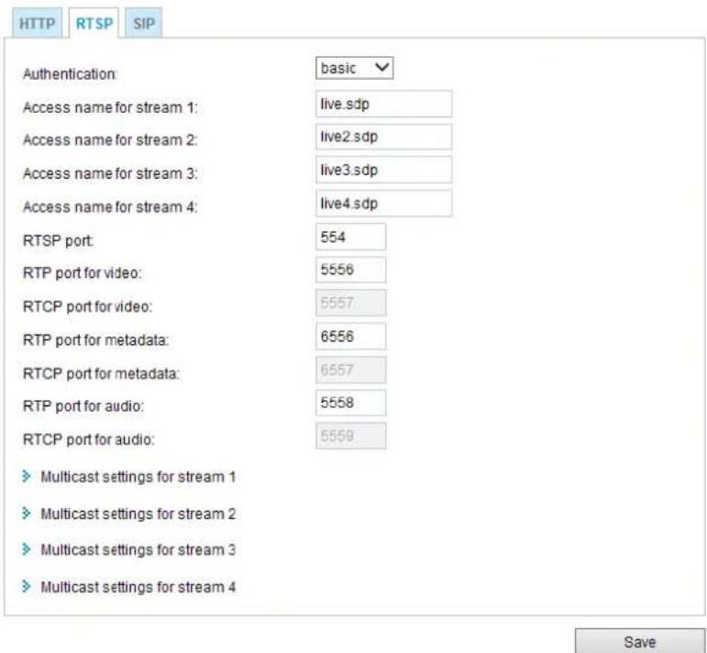Viewport: 707px width, 653px height.
Task: Click the 'Access name for stream 4:' label
Action: pos(110,207)
